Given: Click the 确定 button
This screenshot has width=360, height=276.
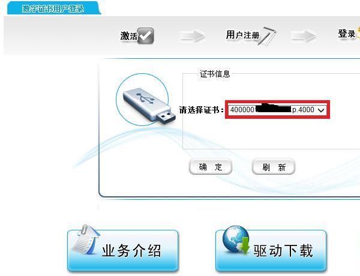Looking at the screenshot, I should click(x=211, y=167).
